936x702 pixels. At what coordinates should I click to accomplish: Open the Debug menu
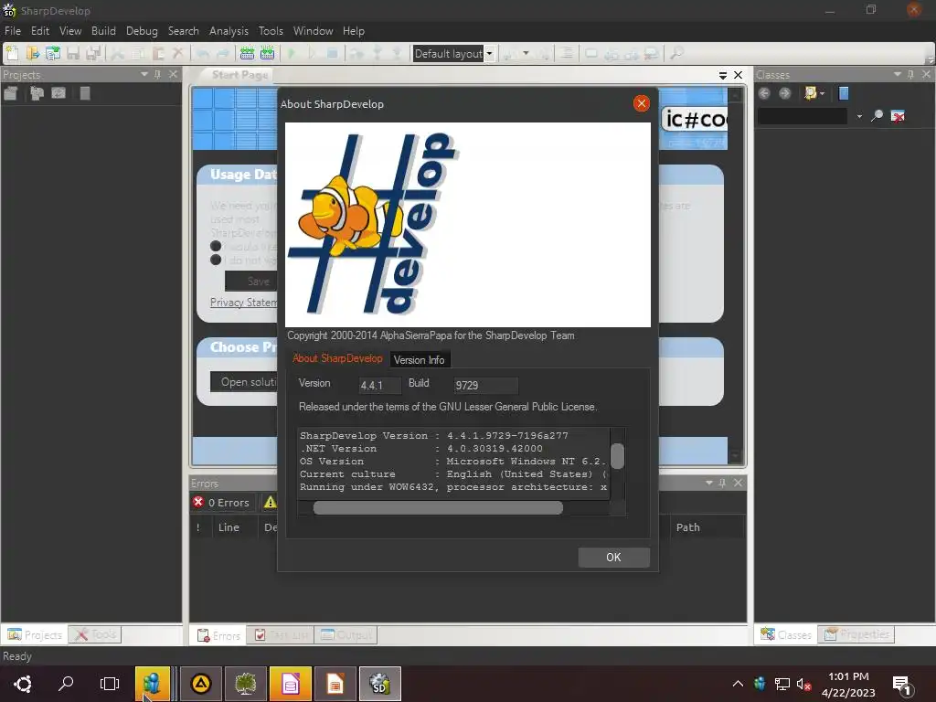click(x=142, y=31)
